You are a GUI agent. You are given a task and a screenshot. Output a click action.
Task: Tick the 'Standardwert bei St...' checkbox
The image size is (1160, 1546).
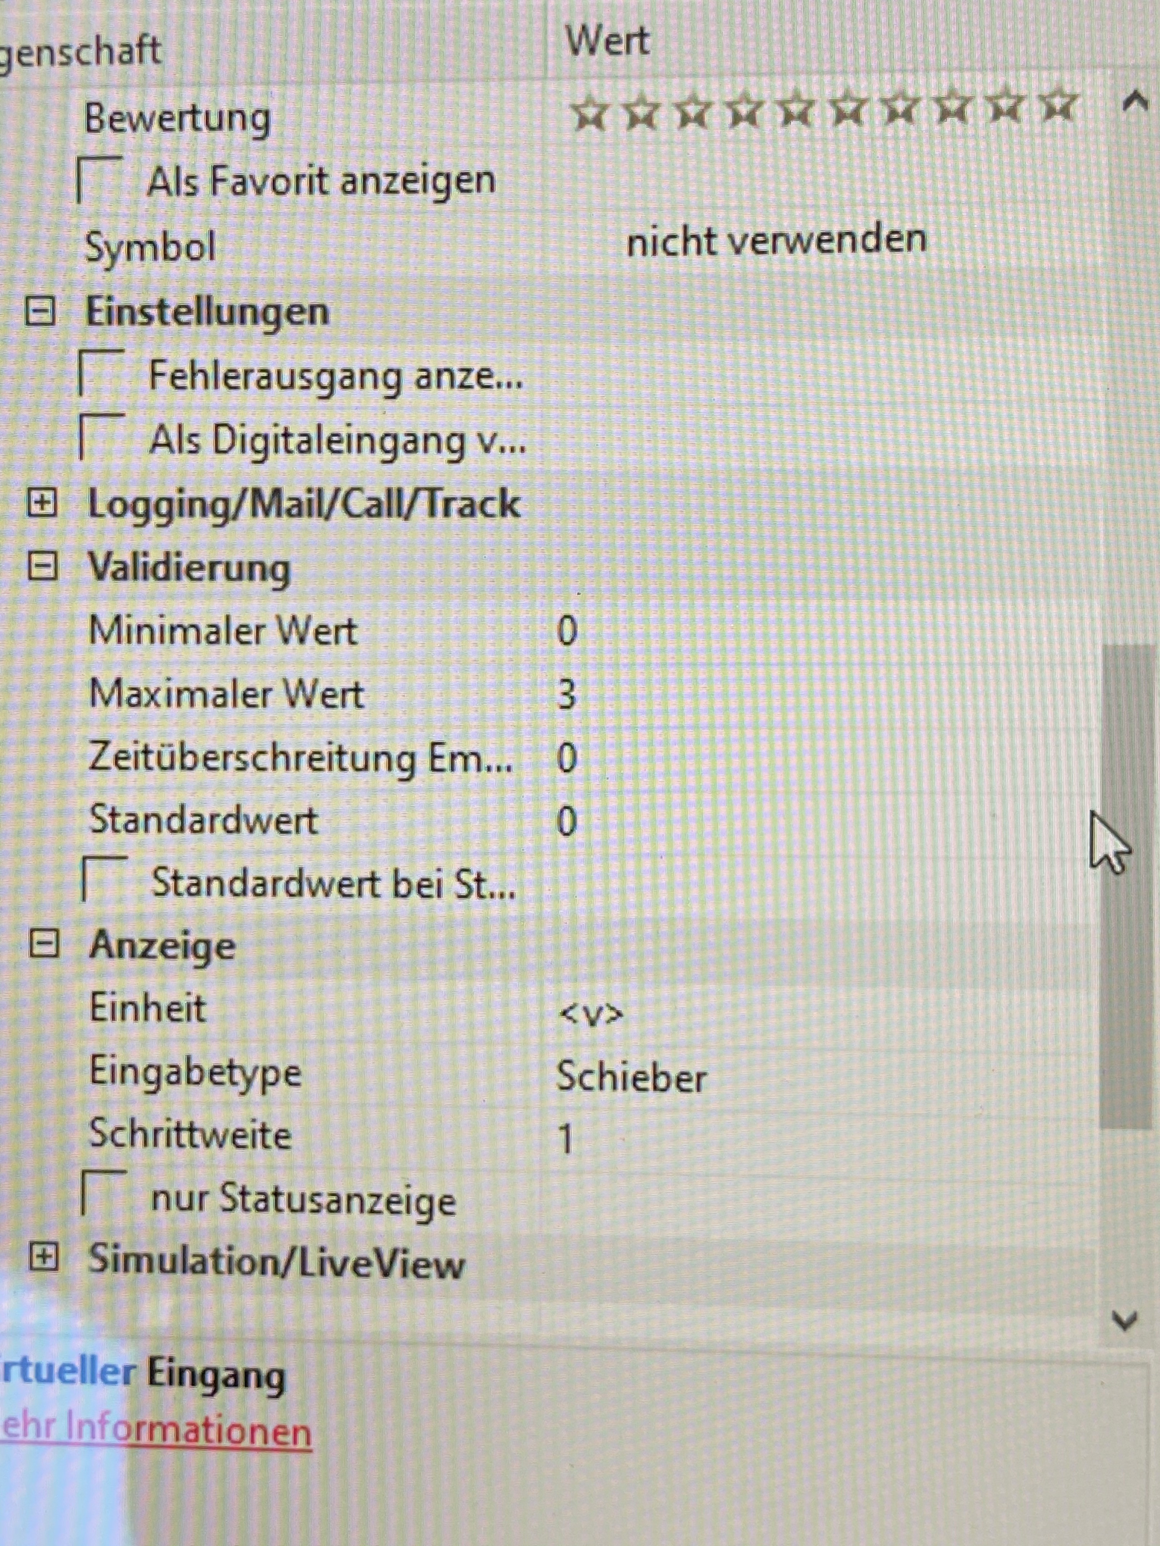[x=104, y=881]
